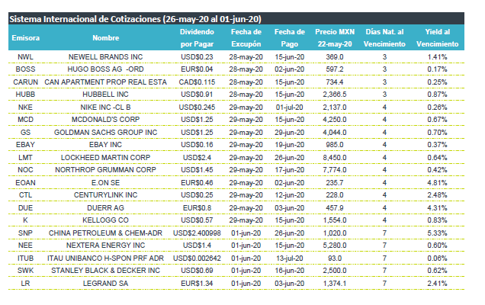Click STANLEY BLACK & DECKER INC name

pos(105,271)
